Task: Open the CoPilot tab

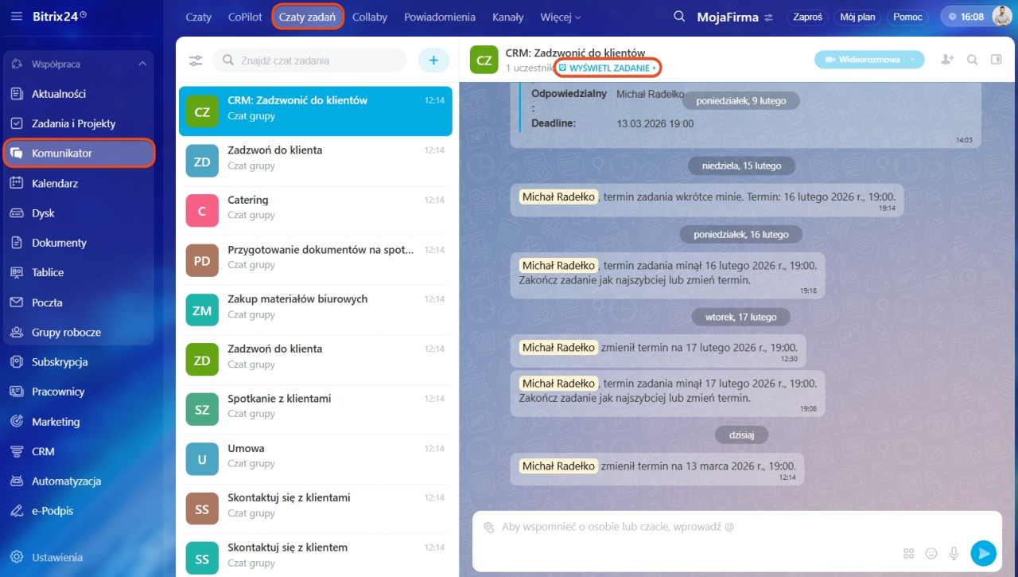Action: pyautogui.click(x=245, y=17)
